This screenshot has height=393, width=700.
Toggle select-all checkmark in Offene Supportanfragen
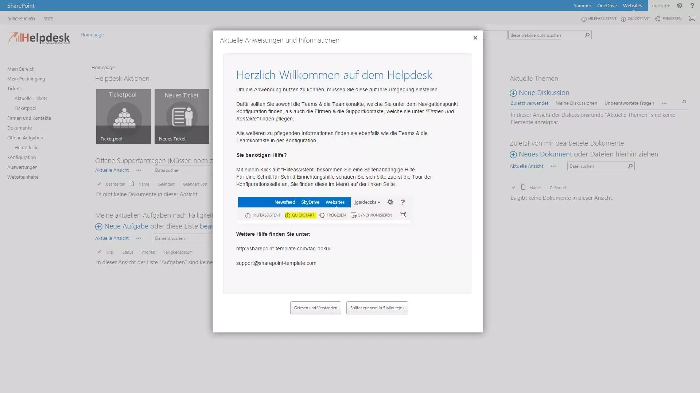coord(99,184)
